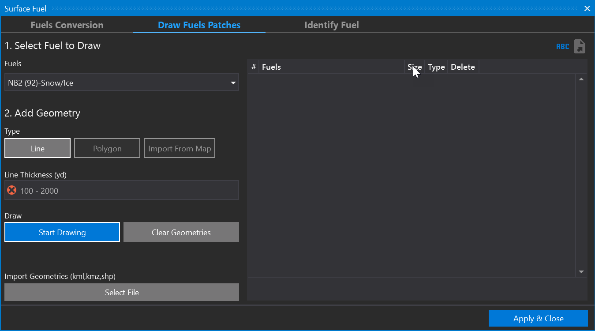595x331 pixels.
Task: Open the Fuels dropdown arrow
Action: pos(233,83)
